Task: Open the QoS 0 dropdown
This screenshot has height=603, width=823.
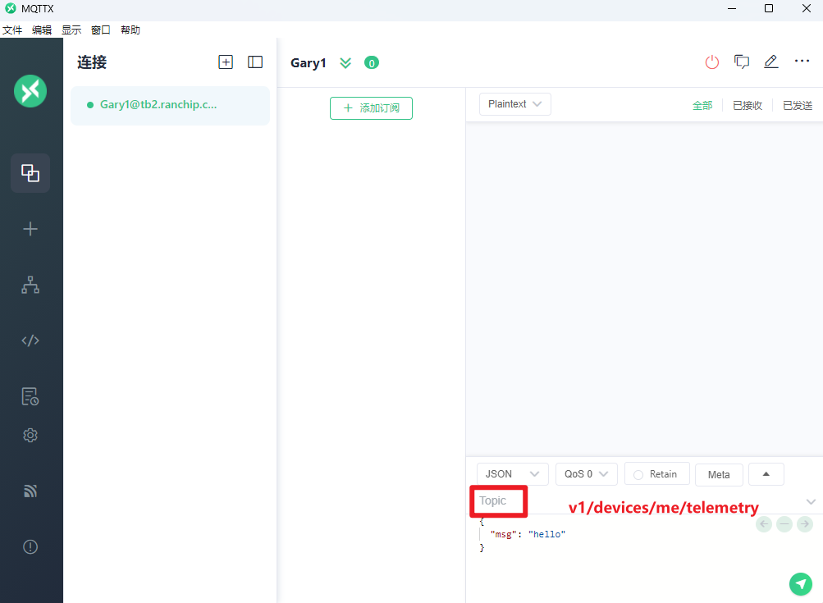Action: [x=587, y=474]
